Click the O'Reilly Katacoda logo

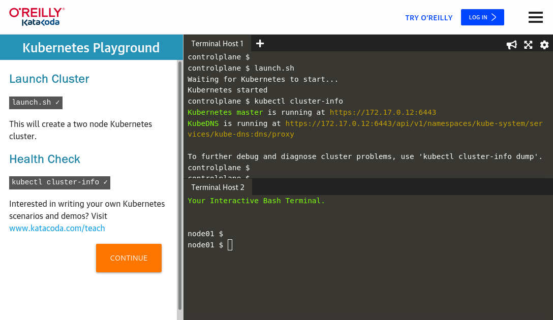point(37,17)
